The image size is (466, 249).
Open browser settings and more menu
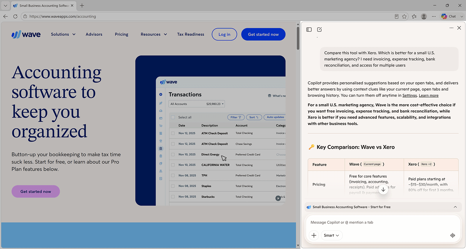coord(434,16)
